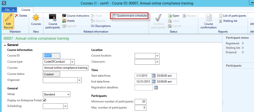Click the Dropout: 0 entry
Viewport: 254px width, 112px height.
point(235,52)
